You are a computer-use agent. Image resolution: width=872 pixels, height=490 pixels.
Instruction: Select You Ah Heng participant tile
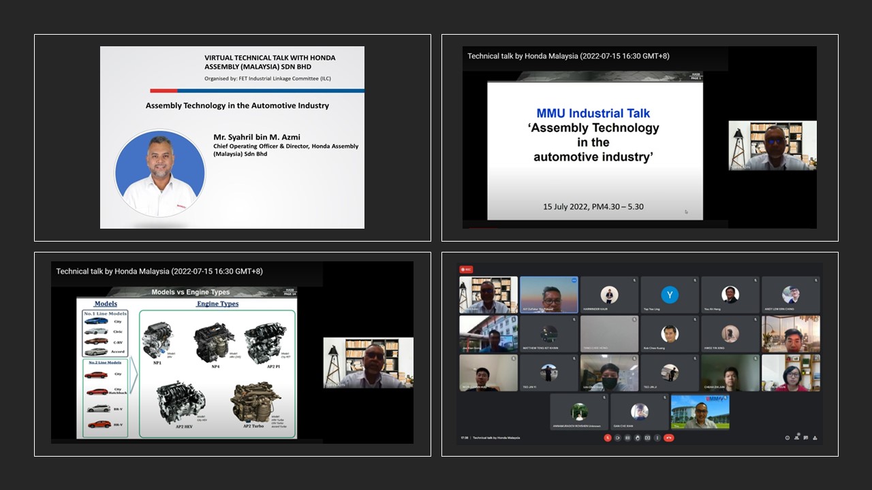[x=730, y=295]
